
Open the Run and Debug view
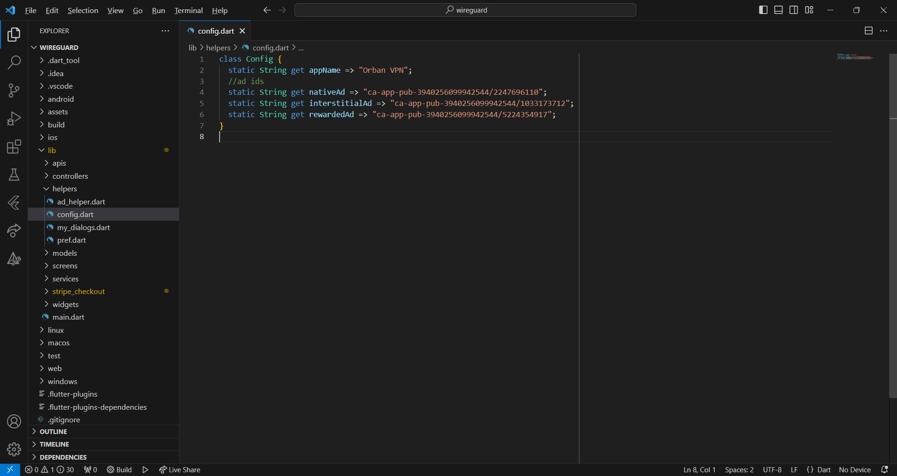[14, 119]
